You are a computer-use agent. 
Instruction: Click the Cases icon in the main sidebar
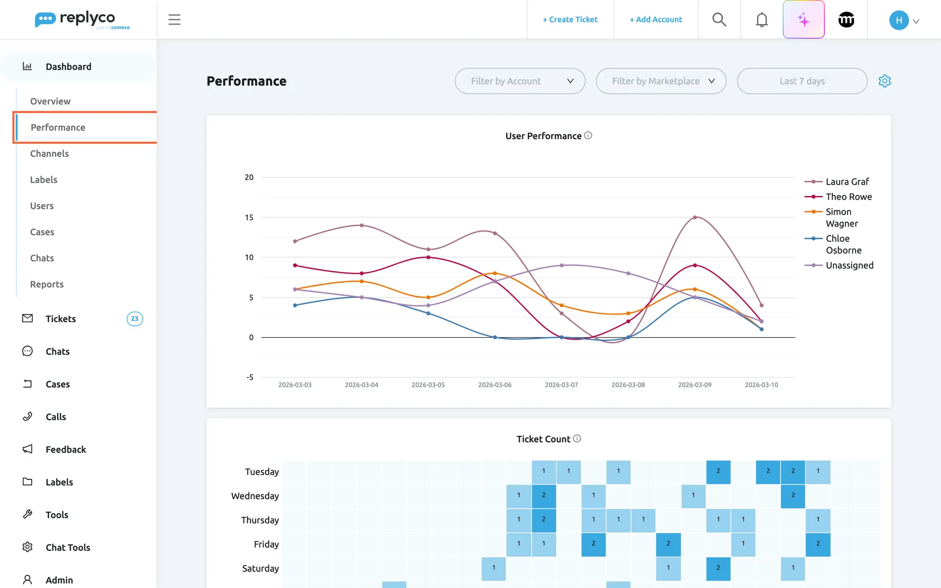[x=28, y=384]
